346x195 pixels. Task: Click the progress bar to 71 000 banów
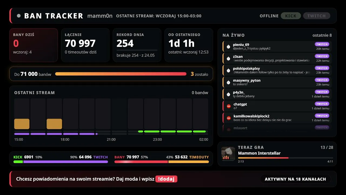point(121,74)
